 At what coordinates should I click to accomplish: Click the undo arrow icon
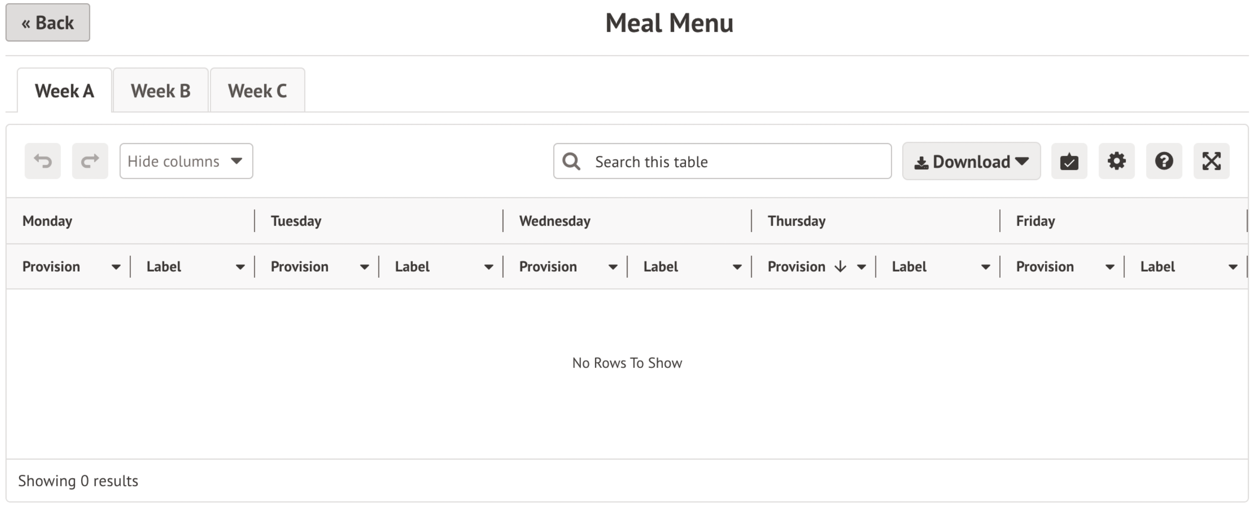[x=43, y=161]
